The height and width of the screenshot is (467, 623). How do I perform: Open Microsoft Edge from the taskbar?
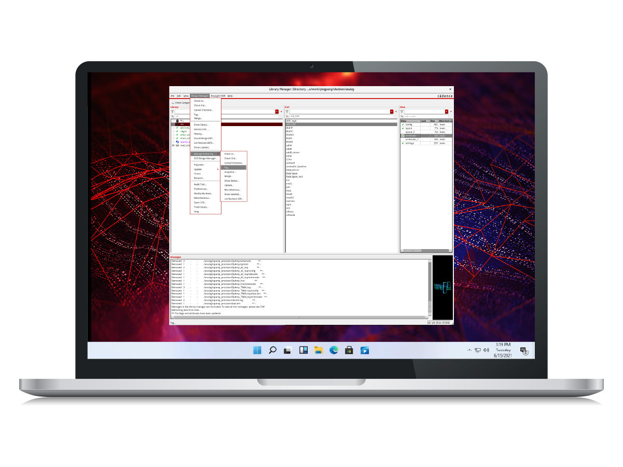334,350
